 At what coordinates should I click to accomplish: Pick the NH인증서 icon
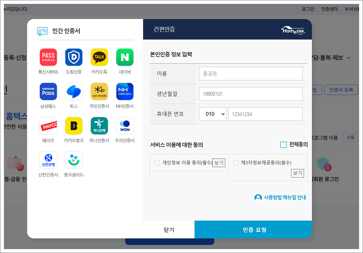125,91
